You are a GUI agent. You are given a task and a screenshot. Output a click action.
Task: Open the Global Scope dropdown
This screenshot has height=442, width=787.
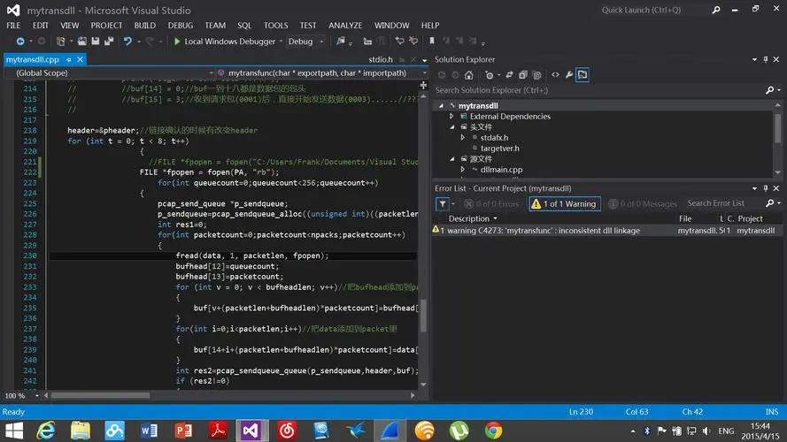pos(106,73)
